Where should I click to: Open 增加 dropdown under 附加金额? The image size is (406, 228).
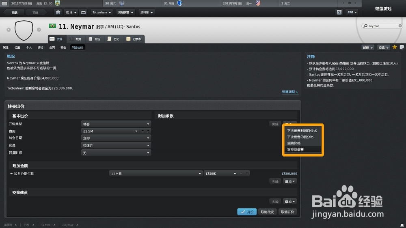290,181
